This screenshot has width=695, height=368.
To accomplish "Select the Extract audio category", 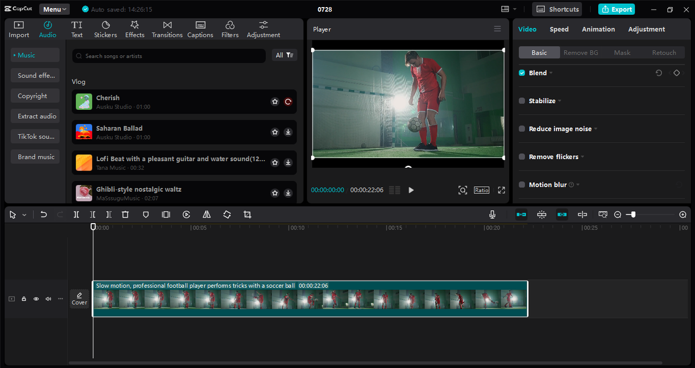I will click(x=35, y=116).
